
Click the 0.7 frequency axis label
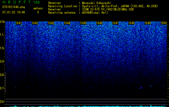[2, 88]
